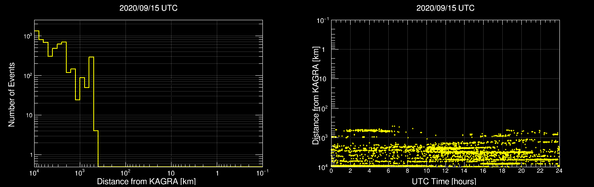Click hour 18 on the UTC time axis
The height and width of the screenshot is (187, 594).
(502, 172)
